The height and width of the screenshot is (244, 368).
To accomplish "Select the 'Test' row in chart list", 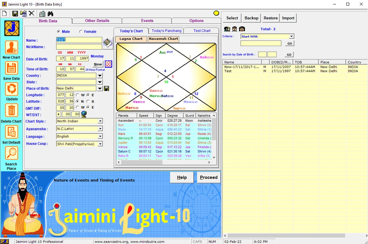I will 295,71.
